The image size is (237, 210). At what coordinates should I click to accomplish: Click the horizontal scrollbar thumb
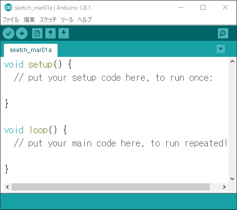point(111,187)
